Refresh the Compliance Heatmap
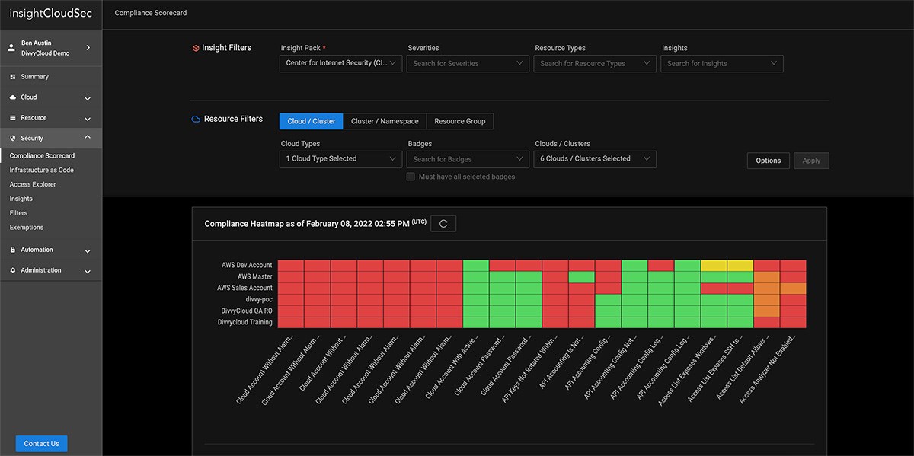 tap(443, 224)
